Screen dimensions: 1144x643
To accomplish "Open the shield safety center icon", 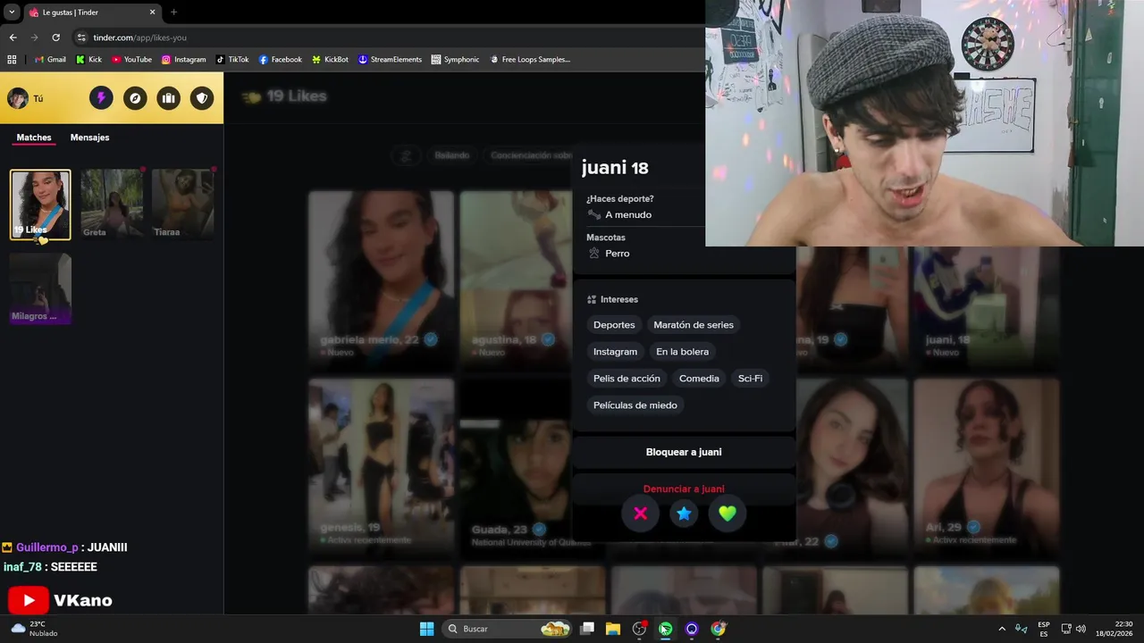I will (203, 98).
